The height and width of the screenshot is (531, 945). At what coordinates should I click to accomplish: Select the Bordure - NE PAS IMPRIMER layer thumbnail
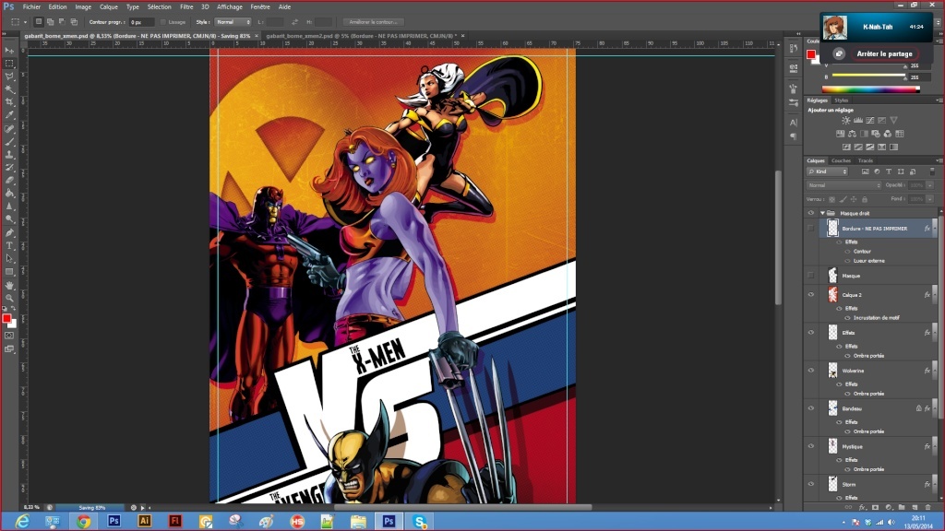coord(832,229)
